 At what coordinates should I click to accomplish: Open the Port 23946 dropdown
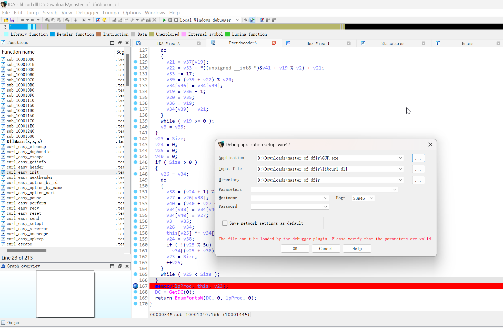click(x=371, y=198)
